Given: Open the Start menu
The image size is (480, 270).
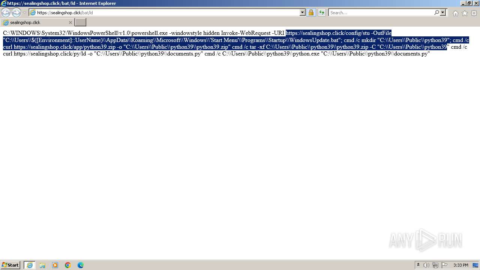Looking at the screenshot, I should pyautogui.click(x=10, y=265).
